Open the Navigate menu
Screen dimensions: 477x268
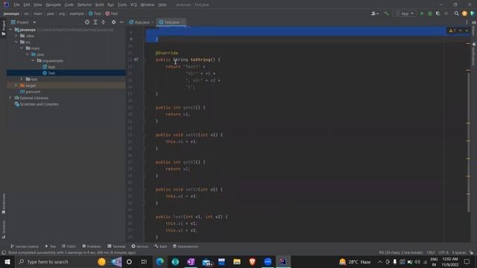click(x=53, y=4)
